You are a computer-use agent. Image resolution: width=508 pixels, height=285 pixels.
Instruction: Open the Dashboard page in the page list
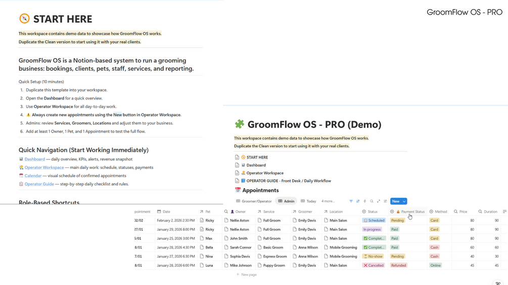(250, 165)
